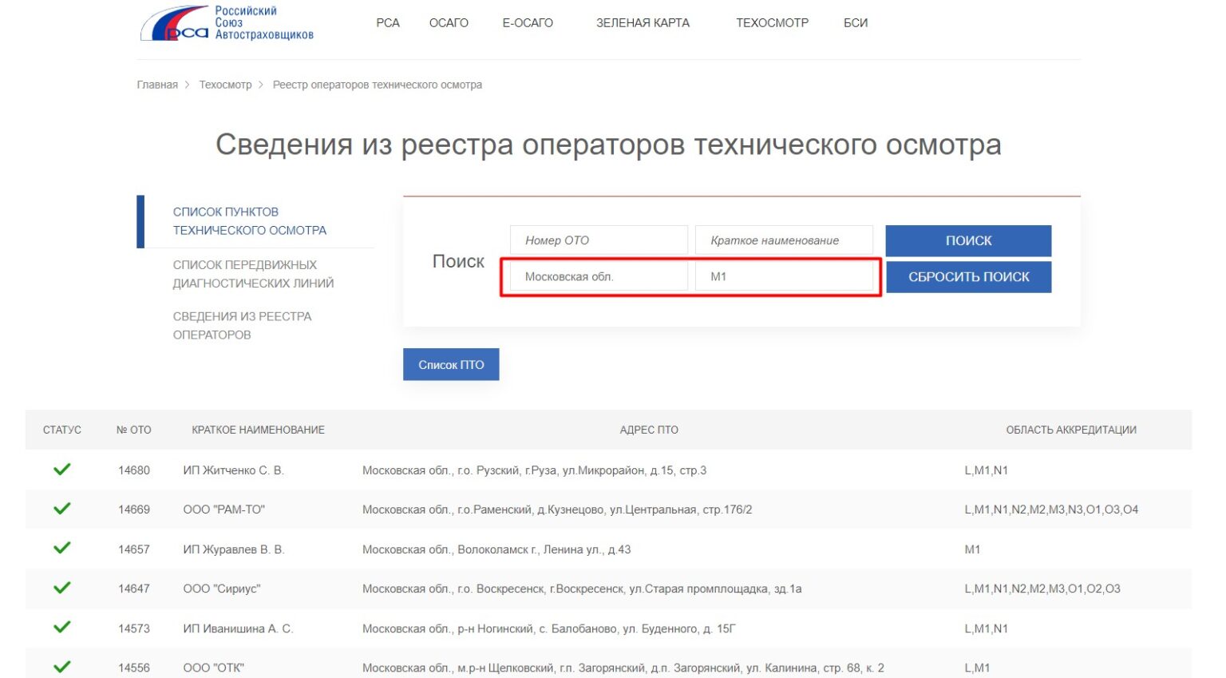Click the checkmark icon for ИП Иванишина А. С.
The height and width of the screenshot is (678, 1226).
(61, 628)
